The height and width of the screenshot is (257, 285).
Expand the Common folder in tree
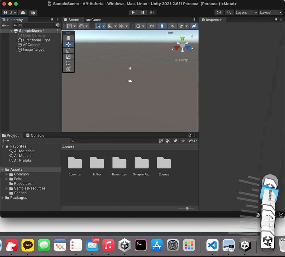point(7,174)
